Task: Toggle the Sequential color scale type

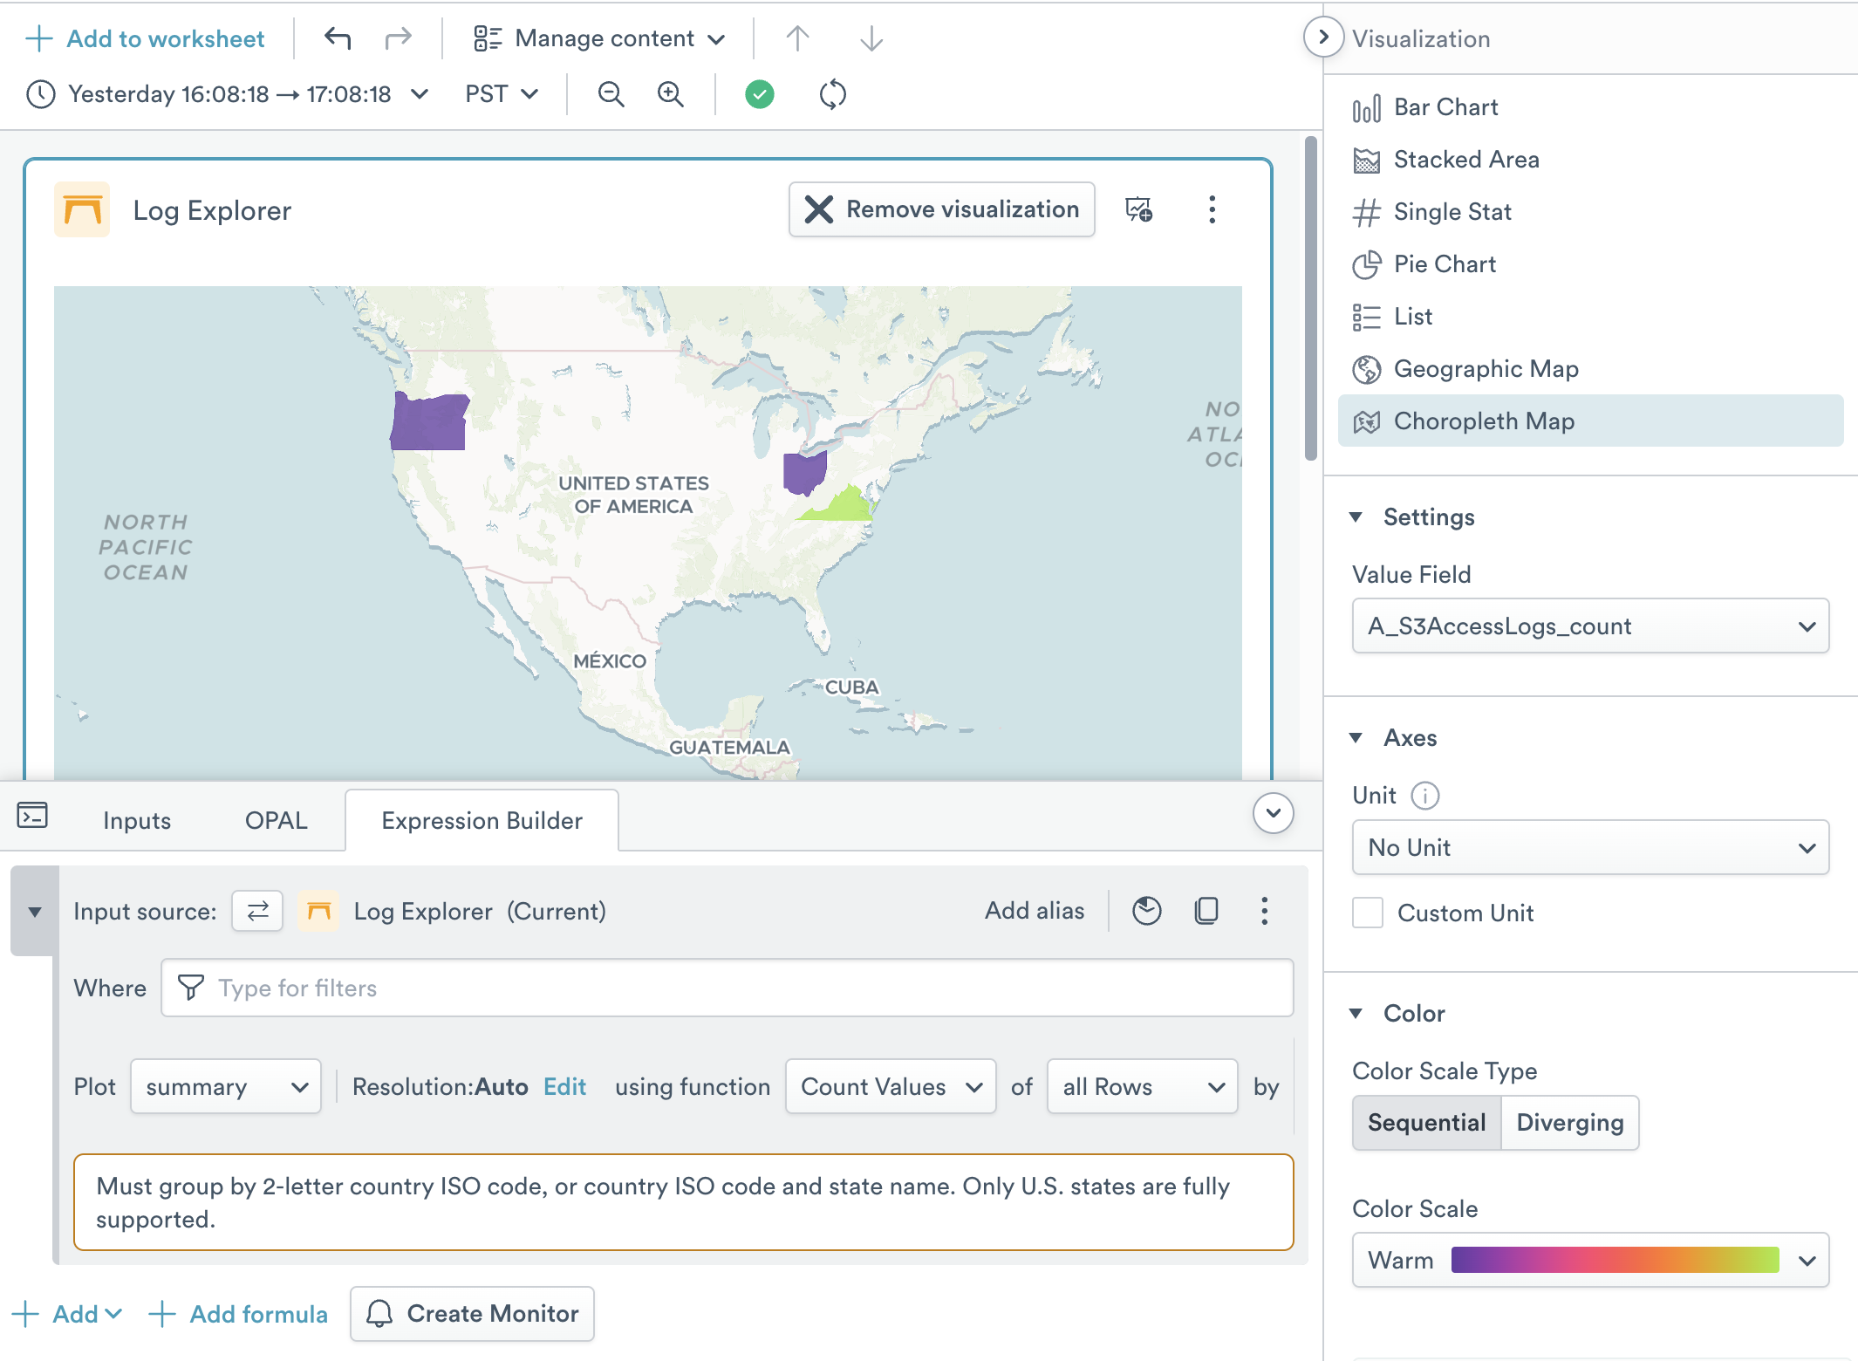Action: pos(1425,1121)
